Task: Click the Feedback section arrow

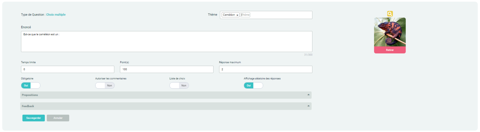Action: point(308,106)
